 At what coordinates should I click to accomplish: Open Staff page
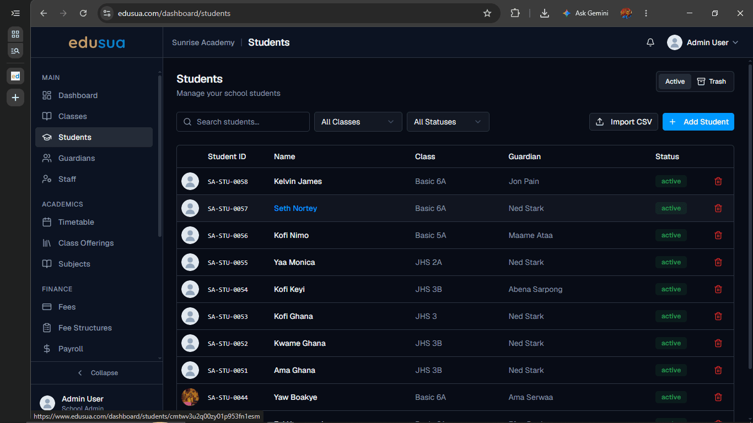[x=94, y=179]
